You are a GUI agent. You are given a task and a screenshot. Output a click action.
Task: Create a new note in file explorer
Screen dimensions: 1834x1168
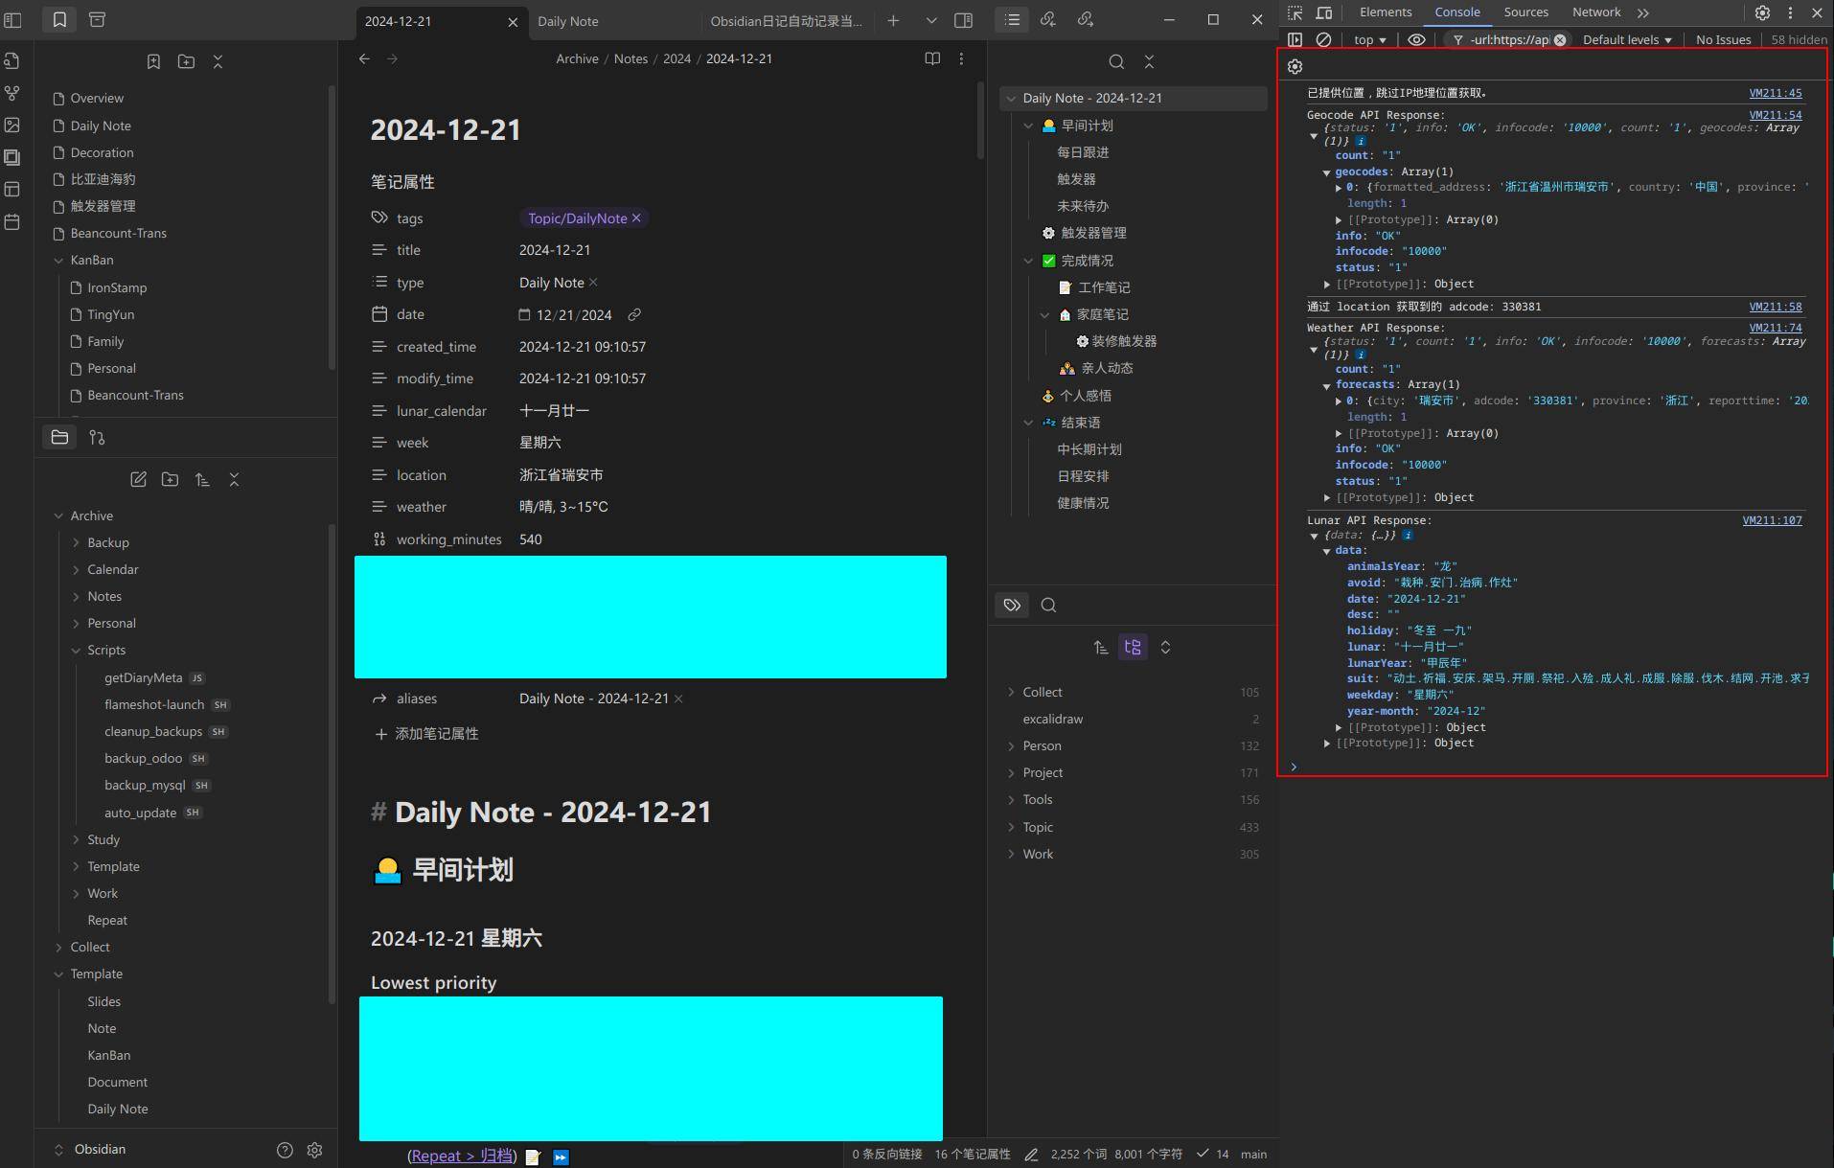click(138, 479)
